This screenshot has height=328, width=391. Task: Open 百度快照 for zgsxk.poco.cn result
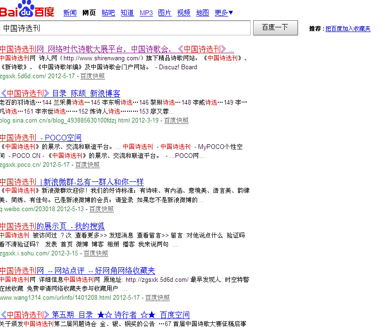[87, 164]
